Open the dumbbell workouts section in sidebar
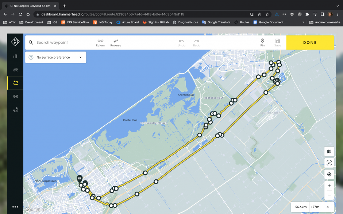Screen dimensions: 343x214 pyautogui.click(x=15, y=96)
